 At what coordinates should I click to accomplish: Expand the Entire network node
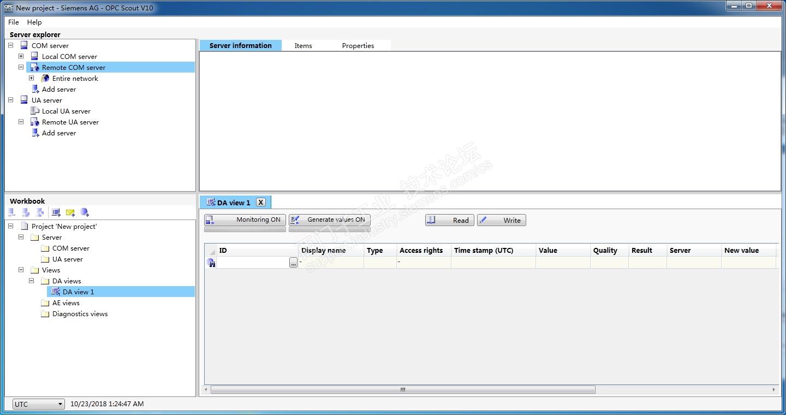31,78
